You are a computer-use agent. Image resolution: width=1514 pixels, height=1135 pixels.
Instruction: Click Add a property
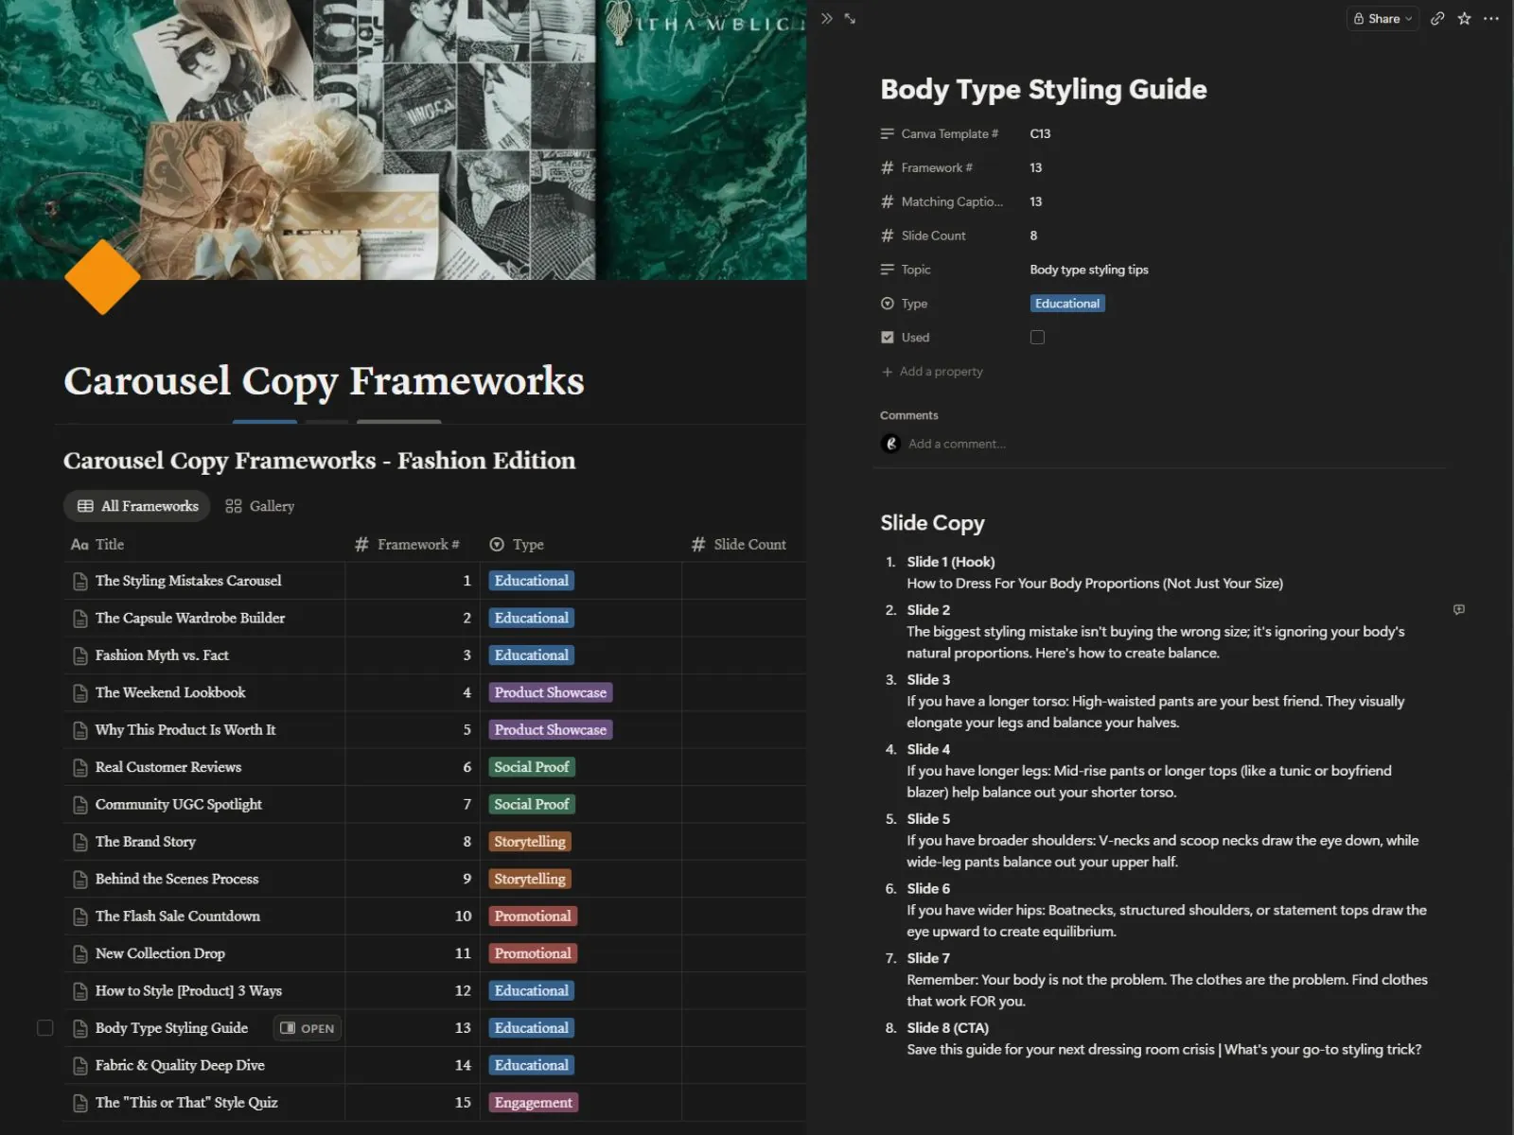tap(932, 372)
